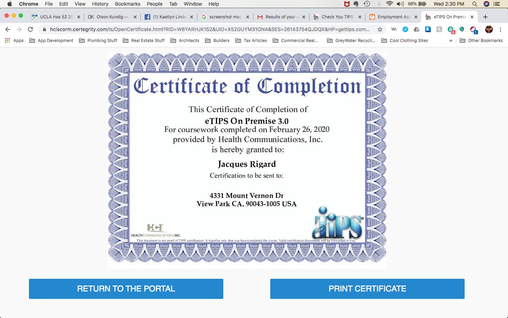Screen dimensions: 508x318
Task: Open the Chrome three-dot menu
Action: pyautogui.click(x=500, y=29)
